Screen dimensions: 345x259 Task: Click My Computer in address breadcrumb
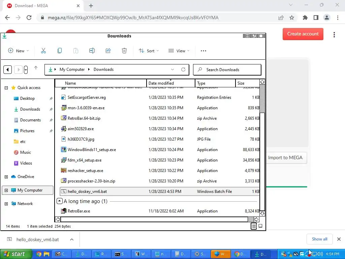(x=72, y=69)
